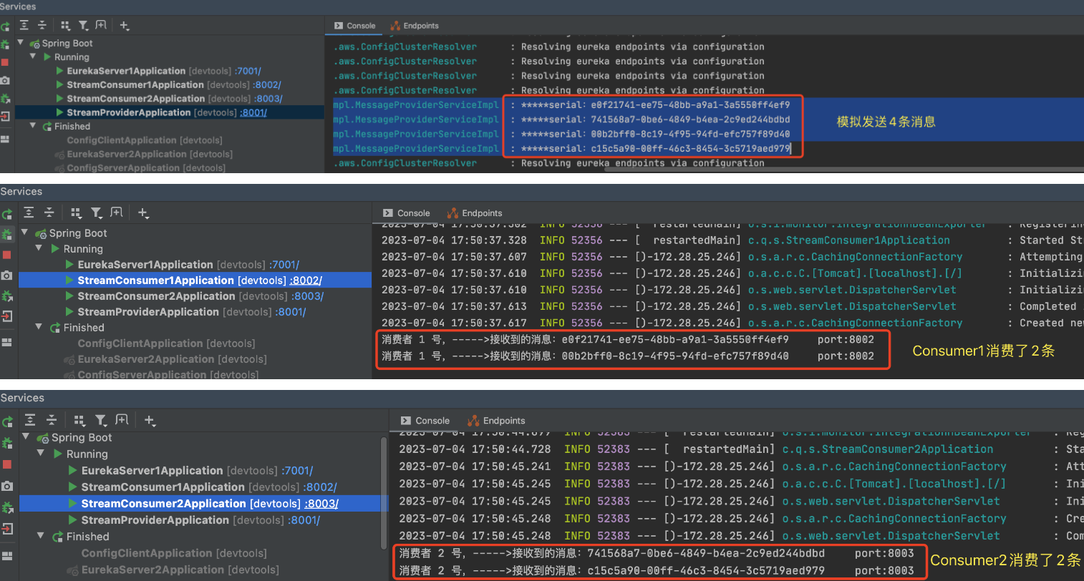Click Expand All icon in bottom Services toolbar
The height and width of the screenshot is (581, 1084).
click(30, 420)
